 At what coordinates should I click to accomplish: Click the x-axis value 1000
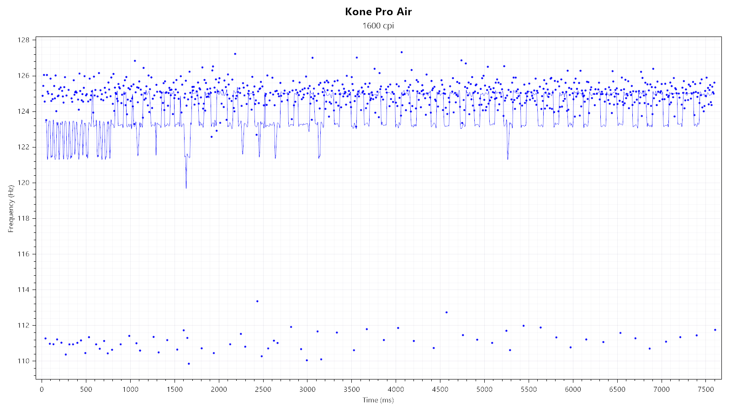pos(130,390)
